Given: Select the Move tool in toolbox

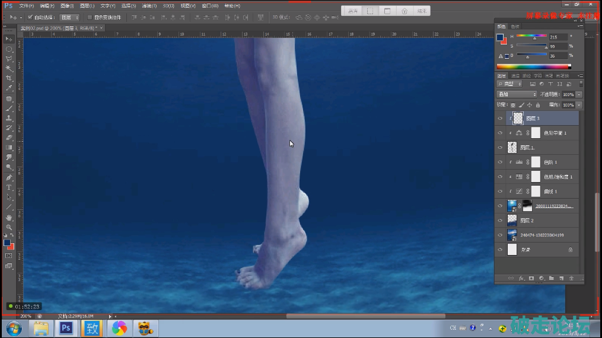Looking at the screenshot, I should (x=9, y=39).
